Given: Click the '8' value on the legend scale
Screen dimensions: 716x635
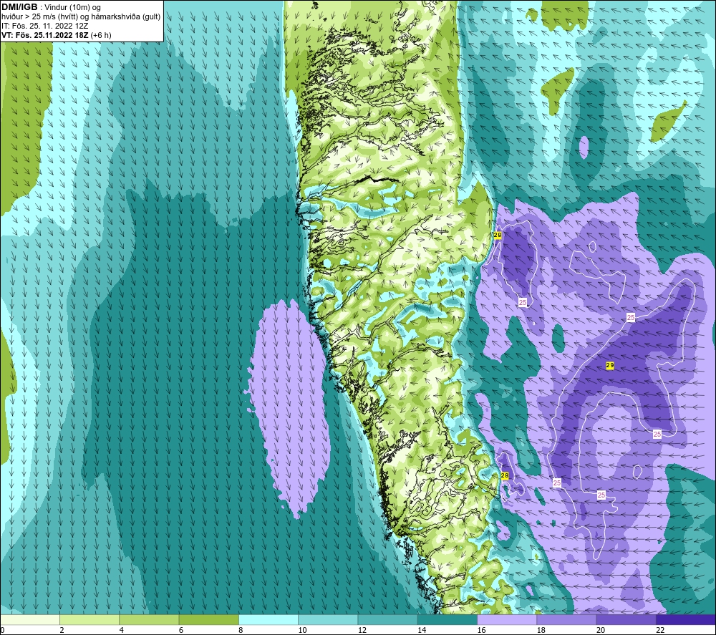Looking at the screenshot, I should [241, 630].
